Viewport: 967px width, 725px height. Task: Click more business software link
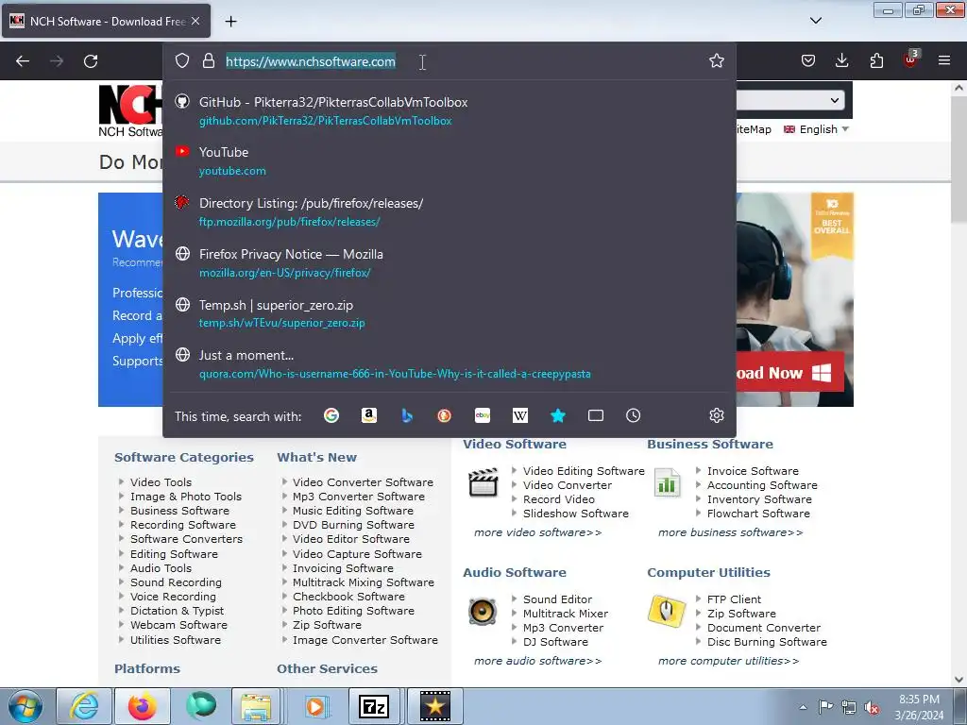[x=730, y=532]
